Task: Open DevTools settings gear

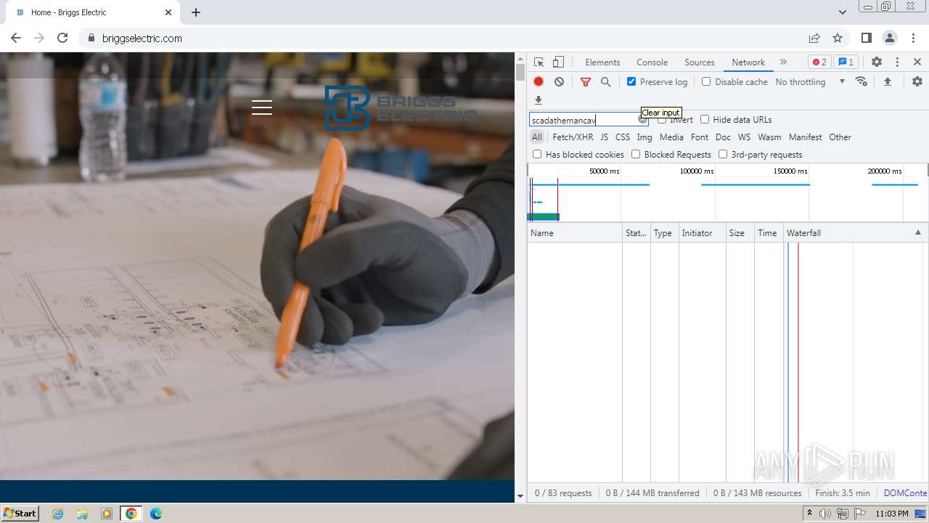Action: point(877,62)
